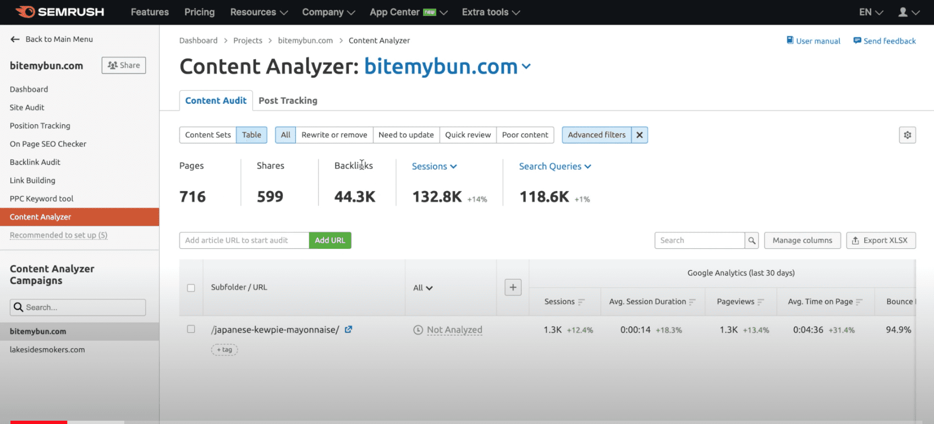
Task: Open the Sessions metric dropdown
Action: click(x=435, y=166)
